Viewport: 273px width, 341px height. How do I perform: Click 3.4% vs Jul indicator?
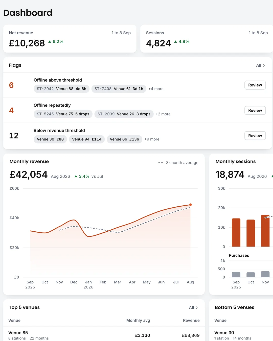(89, 176)
